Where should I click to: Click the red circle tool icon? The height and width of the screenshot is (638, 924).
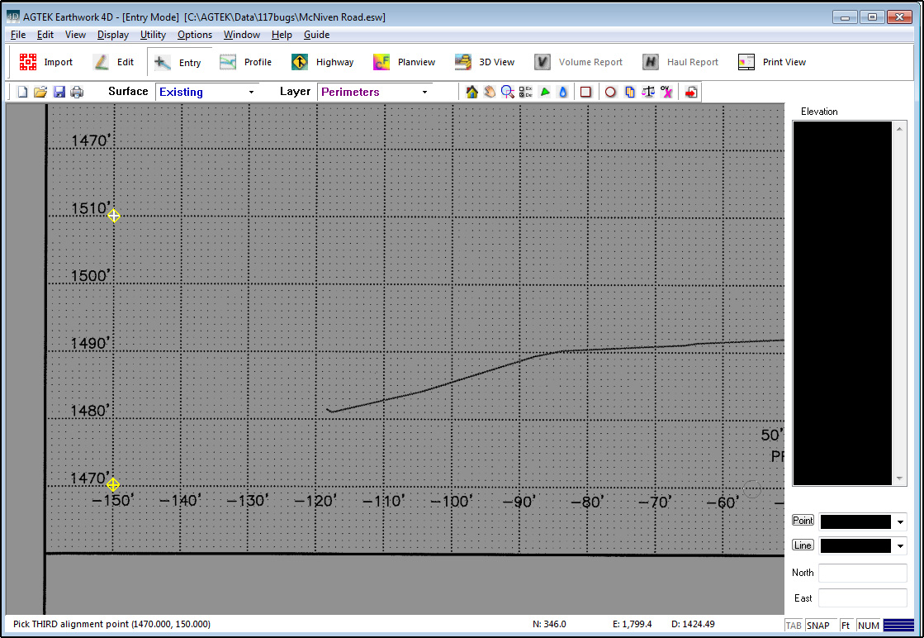(x=610, y=92)
